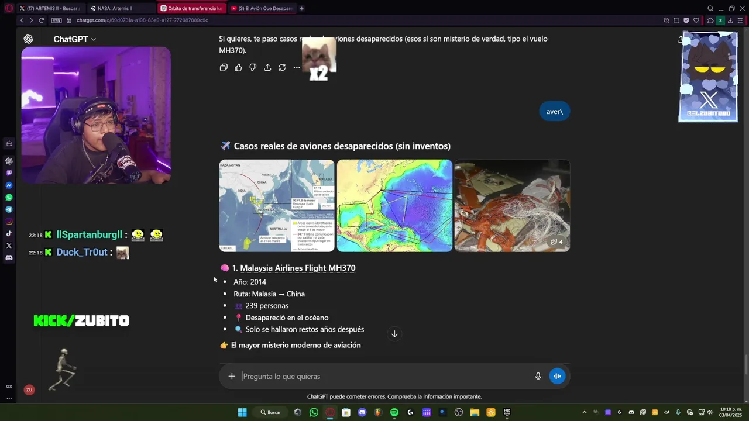Image resolution: width=749 pixels, height=421 pixels.
Task: Open a new browser tab with plus button
Action: (302, 8)
